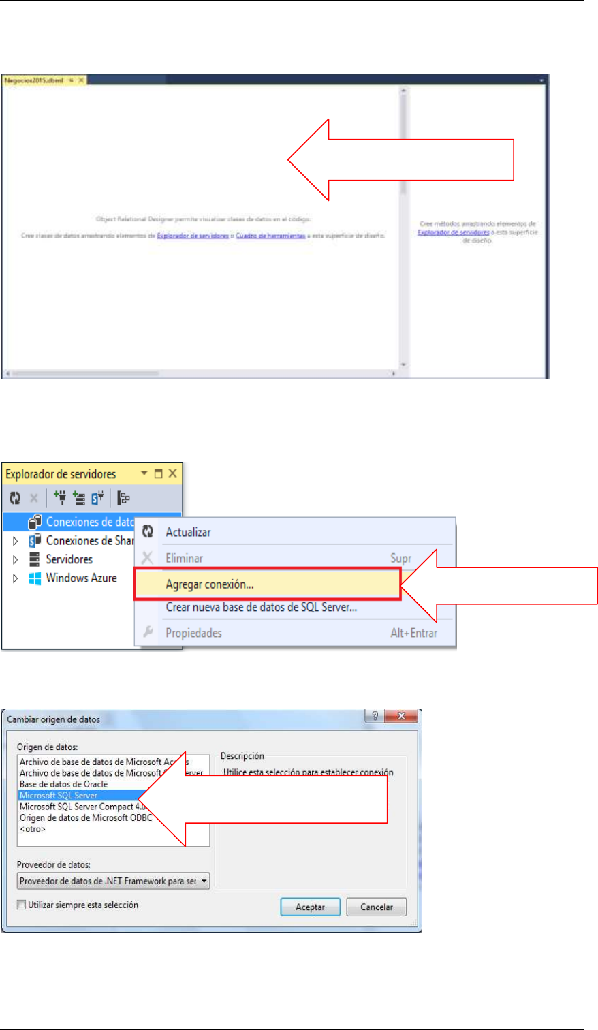
Task: Click the X icon beside Eliminar menu entry
Action: point(148,559)
